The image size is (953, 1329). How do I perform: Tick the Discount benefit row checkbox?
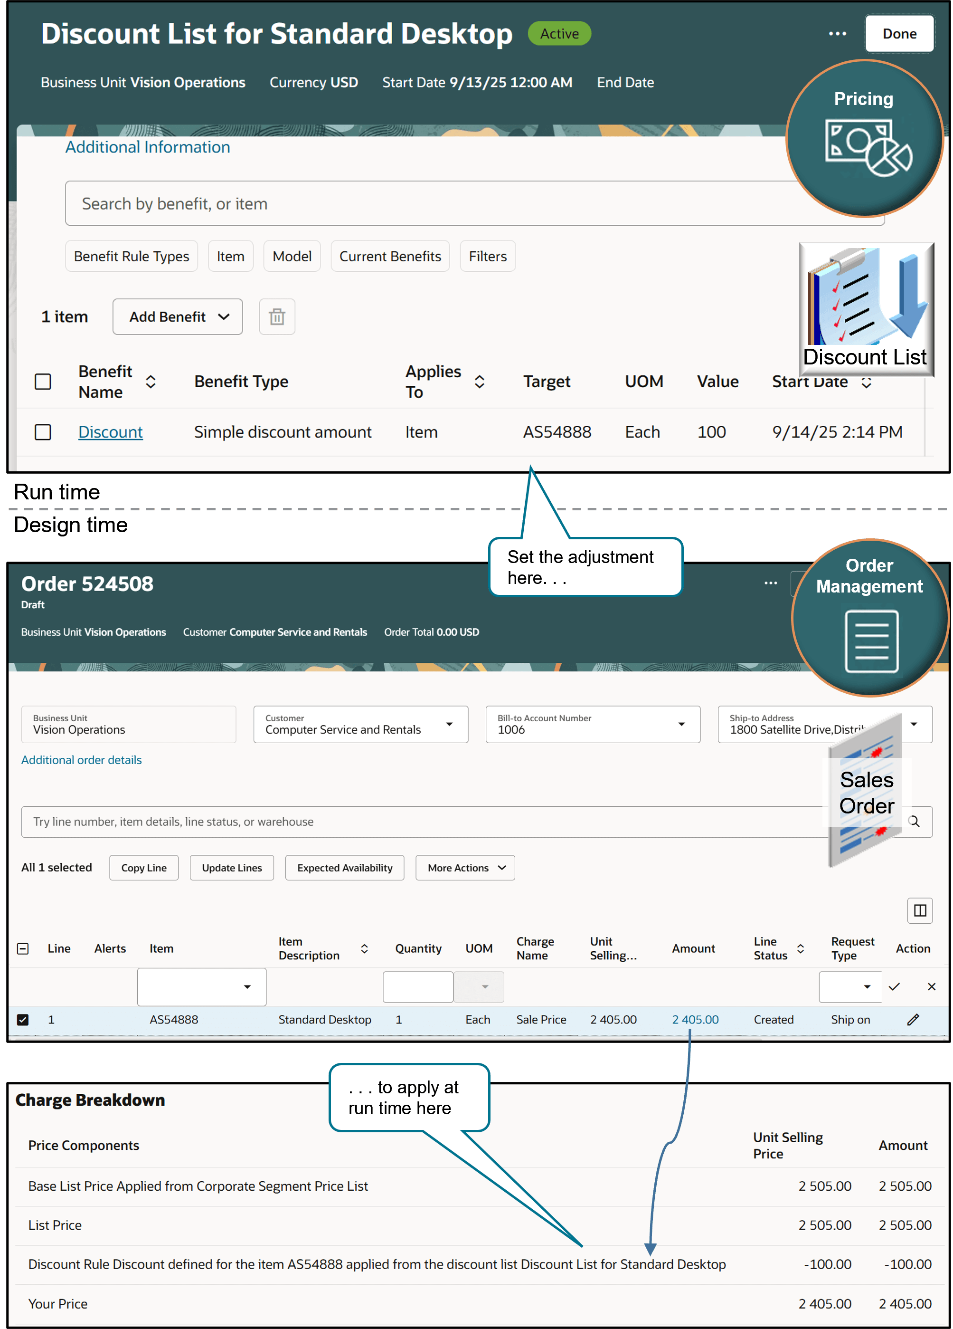(x=43, y=432)
